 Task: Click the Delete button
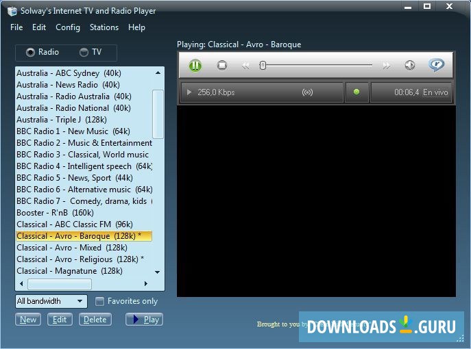click(x=95, y=320)
